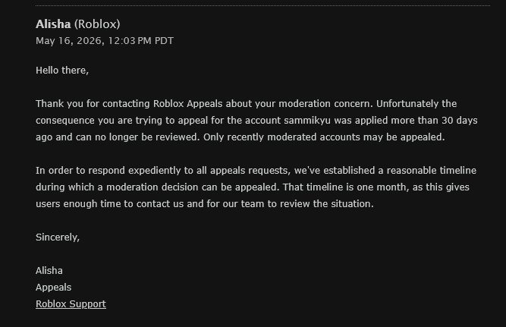
Task: Click the account name sammikyu
Action: click(x=307, y=121)
